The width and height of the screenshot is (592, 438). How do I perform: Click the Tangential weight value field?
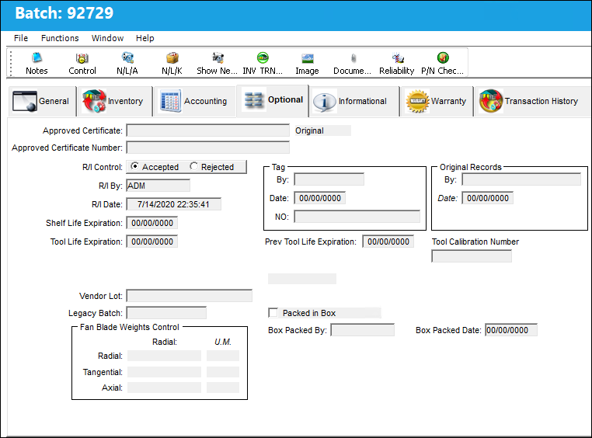(164, 372)
